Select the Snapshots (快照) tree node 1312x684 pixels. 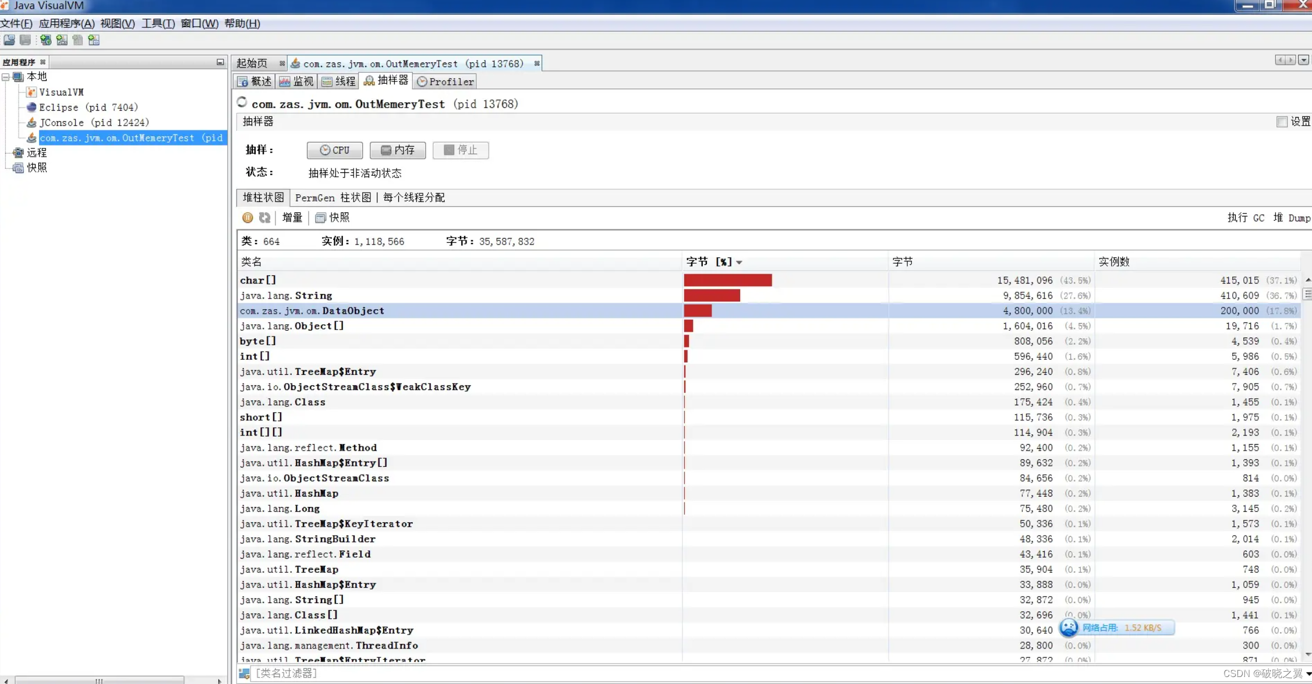(x=36, y=168)
